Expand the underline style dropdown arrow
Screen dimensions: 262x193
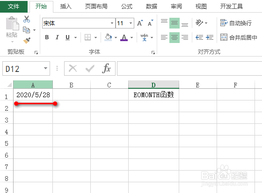pyautogui.click(x=75, y=37)
